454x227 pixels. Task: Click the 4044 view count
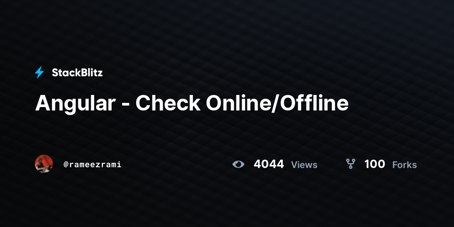pyautogui.click(x=269, y=164)
